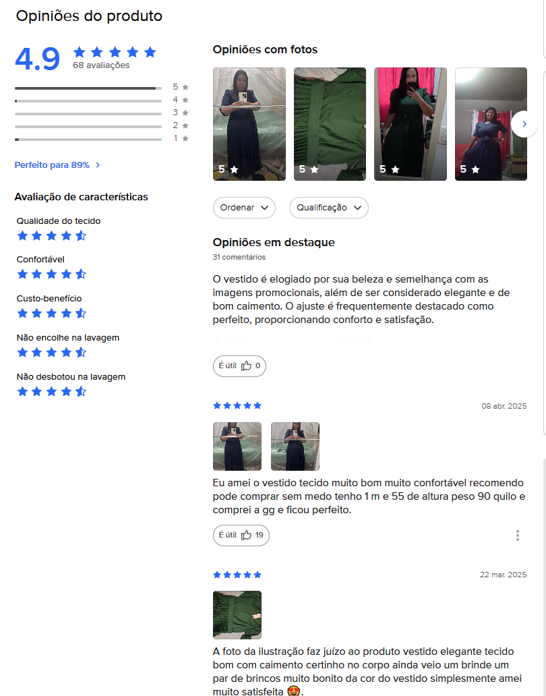Filter reviews by the 1 star row
This screenshot has width=546, height=696.
point(102,138)
